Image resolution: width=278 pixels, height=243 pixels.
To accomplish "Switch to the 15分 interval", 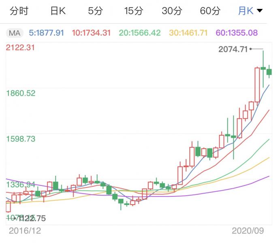I will coord(134,11).
